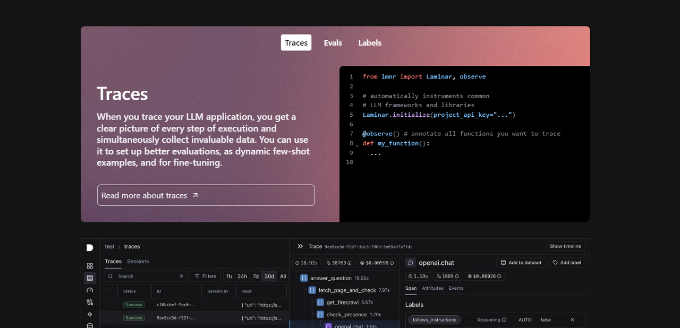Image resolution: width=680 pixels, height=328 pixels.
Task: Click the info icon beside the 1689 token count
Action: coord(457,277)
